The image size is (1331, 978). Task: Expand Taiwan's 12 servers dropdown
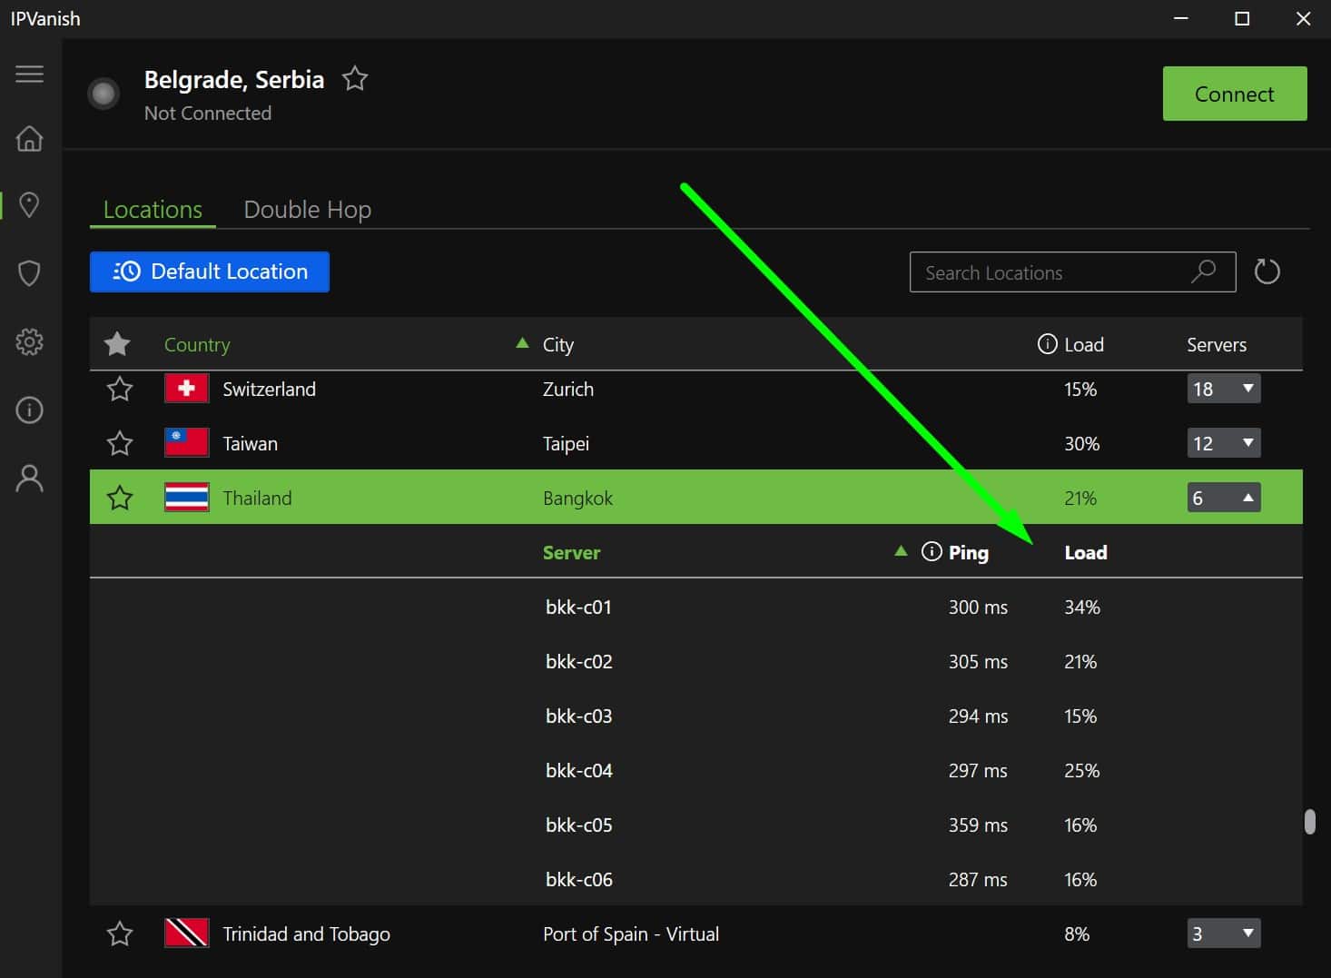click(1224, 443)
